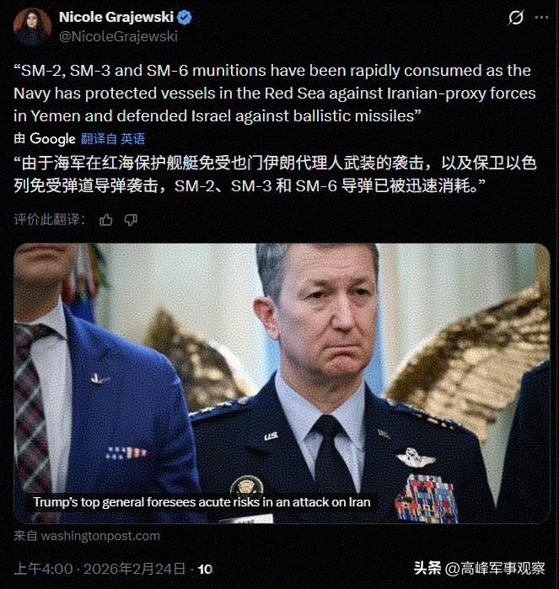Viewport: 559px width, 589px height.
Task: Click the @NicoleGrajewski handle
Action: point(118,36)
